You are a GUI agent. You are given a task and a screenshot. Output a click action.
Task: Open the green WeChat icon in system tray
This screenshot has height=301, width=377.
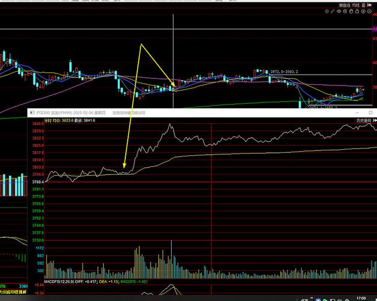[x=325, y=300]
